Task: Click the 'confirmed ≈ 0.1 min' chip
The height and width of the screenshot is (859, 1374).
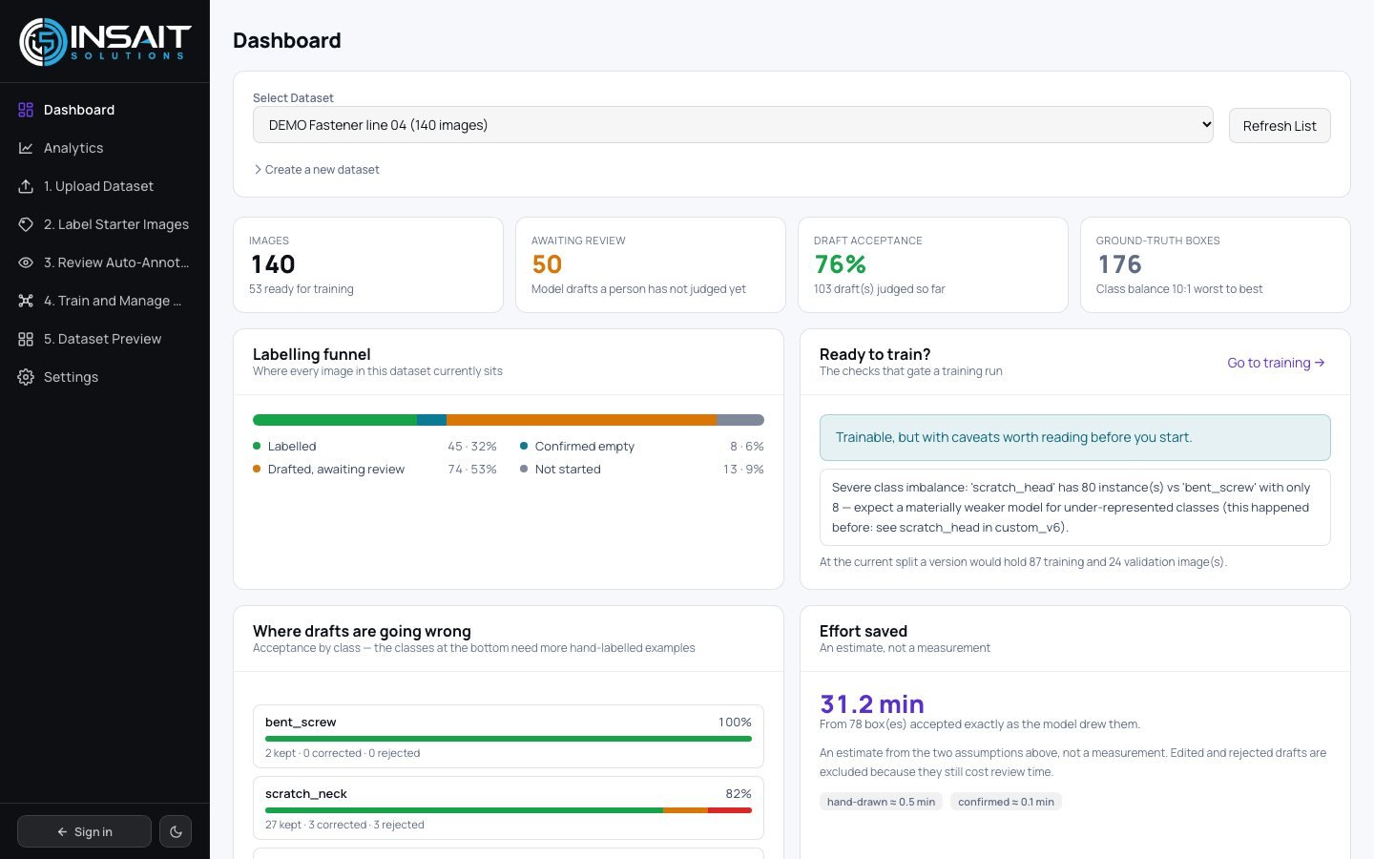Action: click(1006, 802)
